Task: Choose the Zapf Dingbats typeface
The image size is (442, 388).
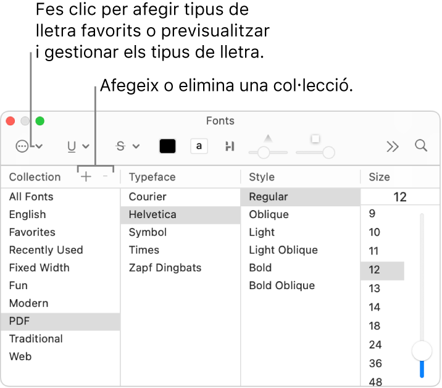Action: coord(165,268)
